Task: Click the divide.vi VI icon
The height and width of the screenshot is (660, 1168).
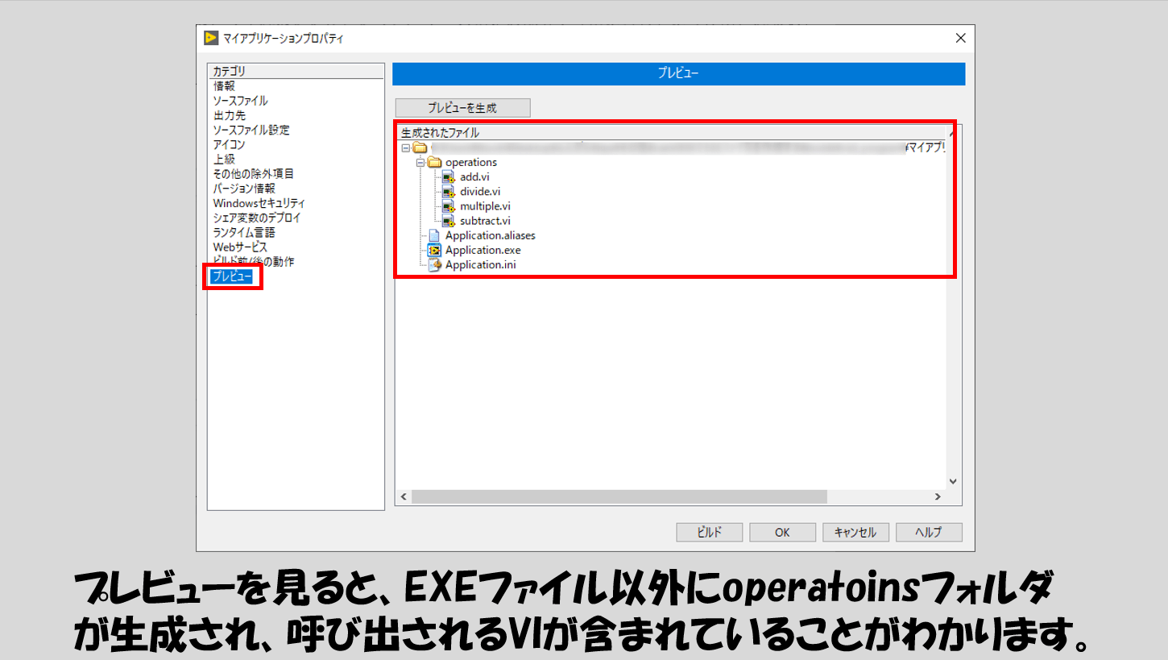Action: click(448, 191)
